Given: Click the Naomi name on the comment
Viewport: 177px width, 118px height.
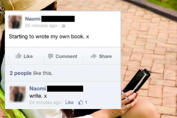Looking at the screenshot, I should point(38,88).
